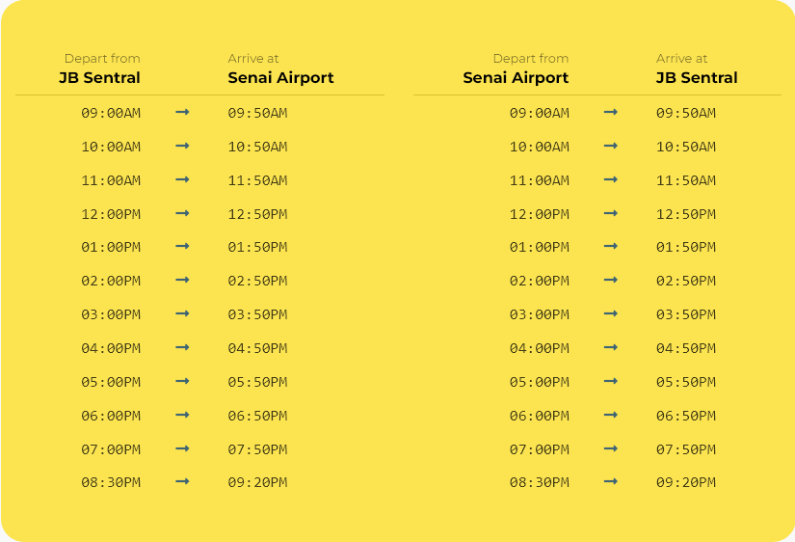Choose the 02:00PM departure from Senai Airport

coord(540,281)
